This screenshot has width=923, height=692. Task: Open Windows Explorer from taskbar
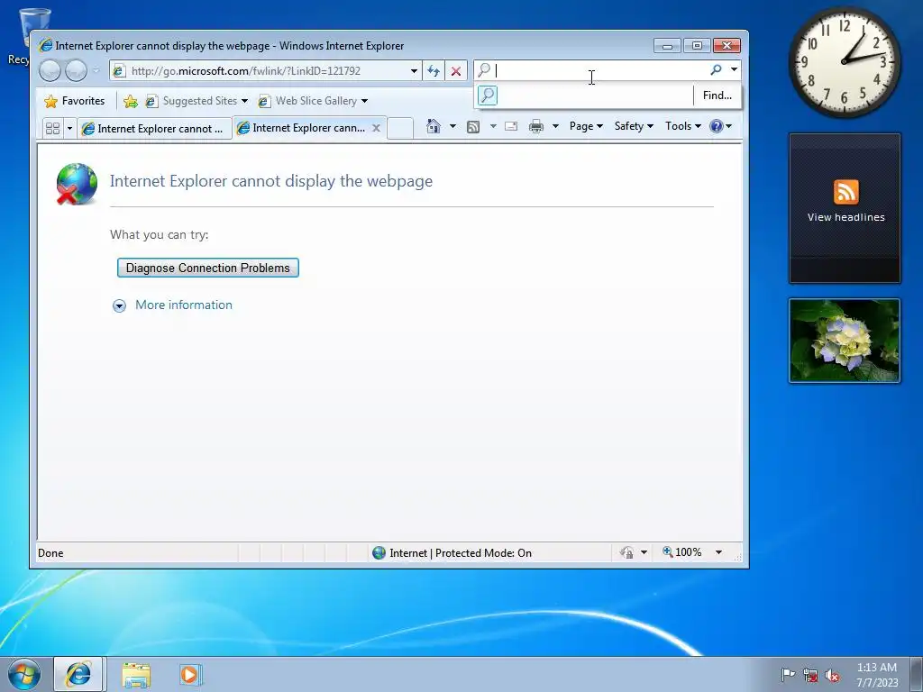point(136,675)
